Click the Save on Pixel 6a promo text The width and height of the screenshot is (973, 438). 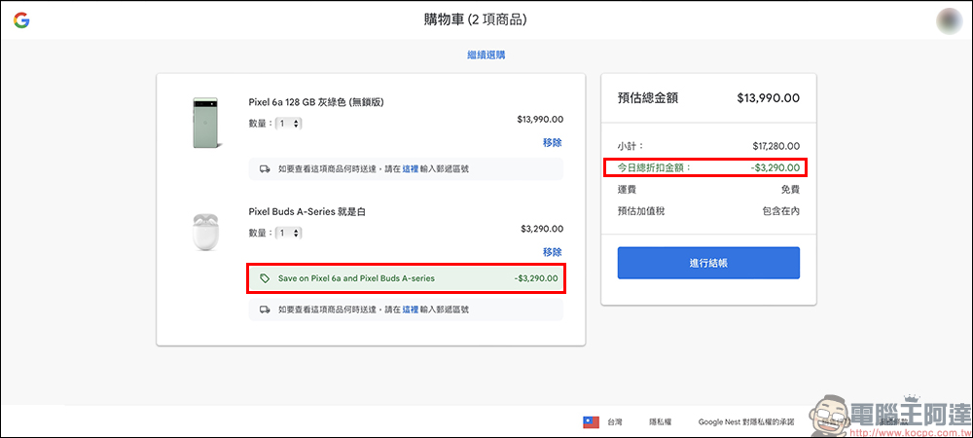[356, 278]
